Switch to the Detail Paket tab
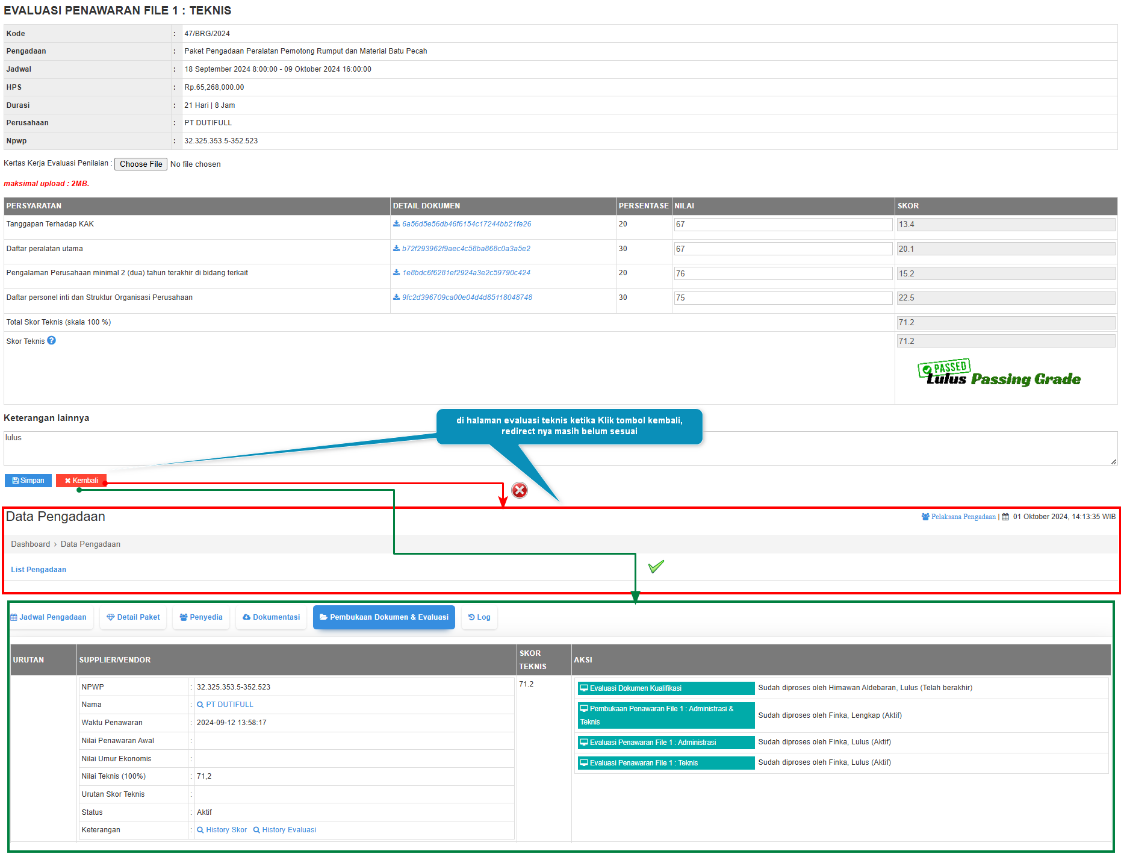Screen dimensions: 1121x863 (x=133, y=617)
